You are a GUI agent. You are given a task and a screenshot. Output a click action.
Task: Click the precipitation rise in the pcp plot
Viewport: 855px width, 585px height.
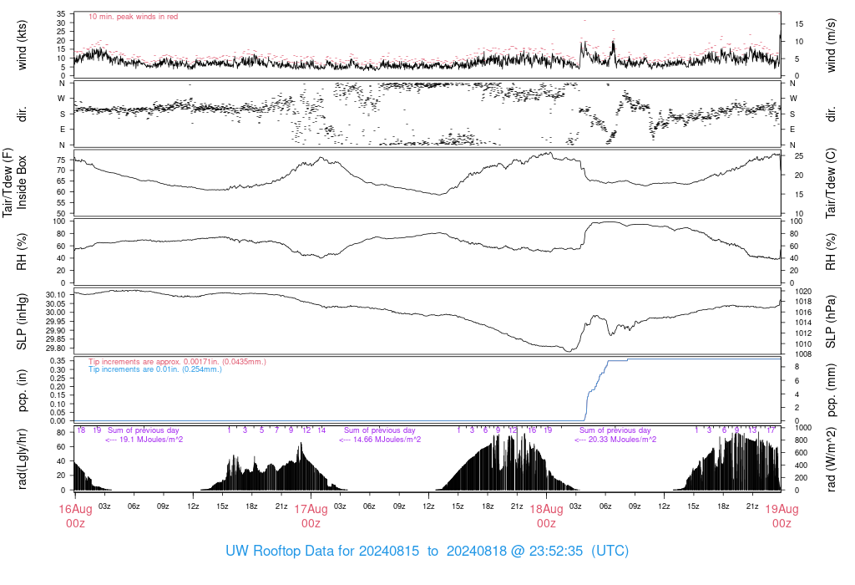pyautogui.click(x=596, y=390)
